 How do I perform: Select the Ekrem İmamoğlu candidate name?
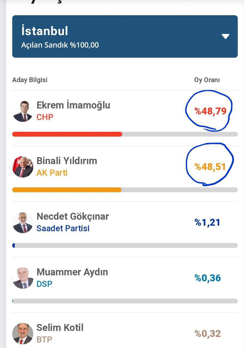(x=73, y=105)
